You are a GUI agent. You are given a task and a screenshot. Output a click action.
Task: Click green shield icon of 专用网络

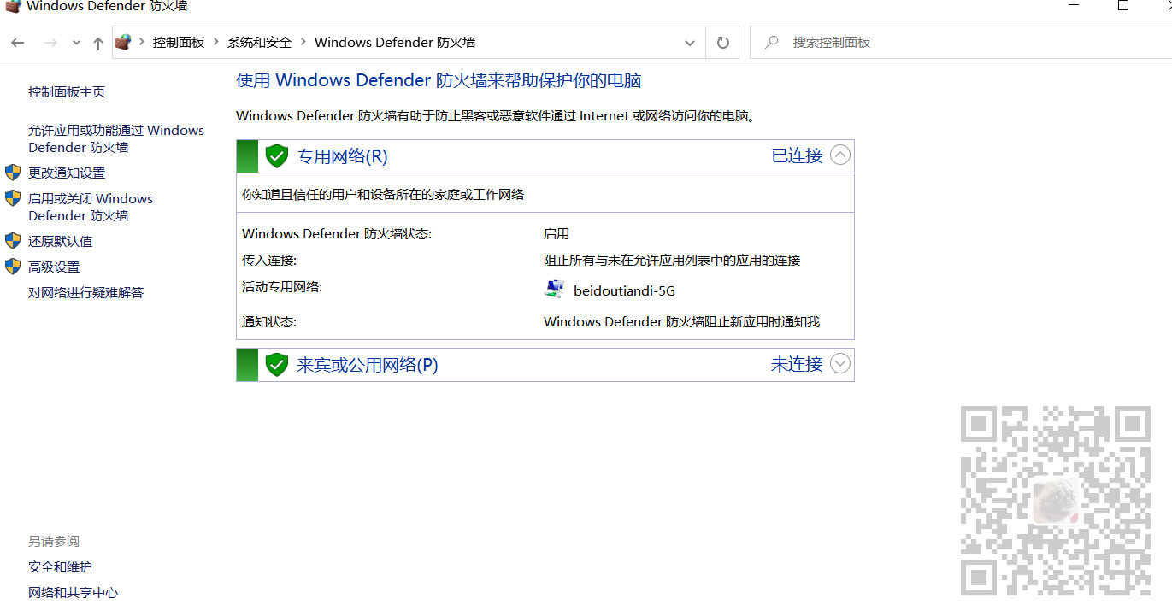[x=276, y=156]
